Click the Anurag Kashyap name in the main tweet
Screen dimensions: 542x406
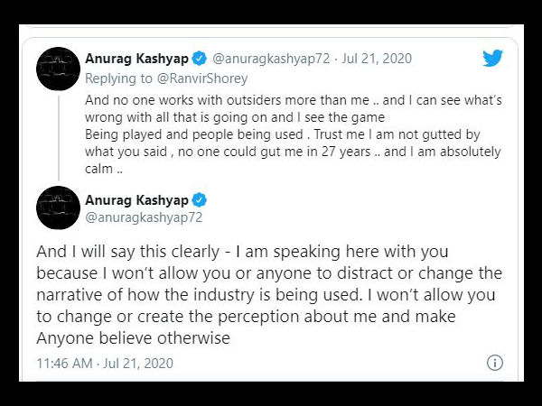(137, 200)
